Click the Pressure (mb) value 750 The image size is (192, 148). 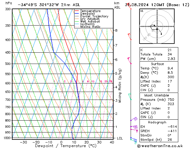[x=171, y=100]
